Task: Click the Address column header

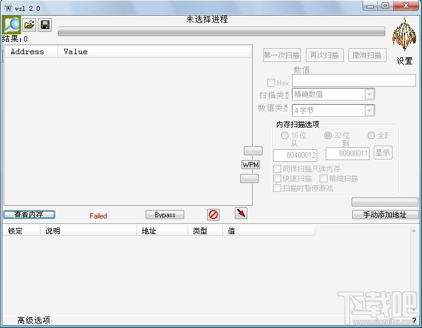Action: [31, 52]
